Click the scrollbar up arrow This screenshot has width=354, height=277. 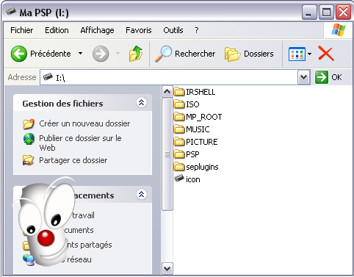(x=167, y=92)
